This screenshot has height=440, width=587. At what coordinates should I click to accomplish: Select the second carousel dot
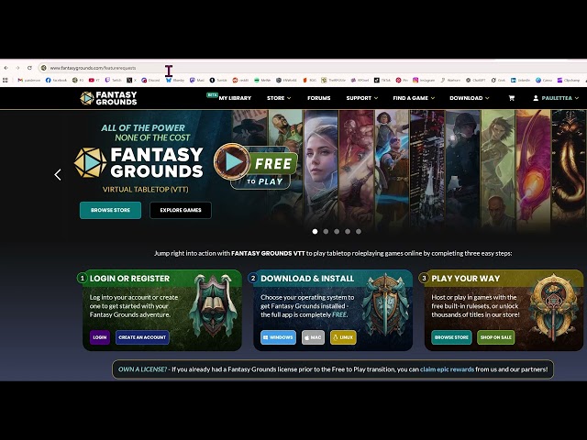pos(326,232)
